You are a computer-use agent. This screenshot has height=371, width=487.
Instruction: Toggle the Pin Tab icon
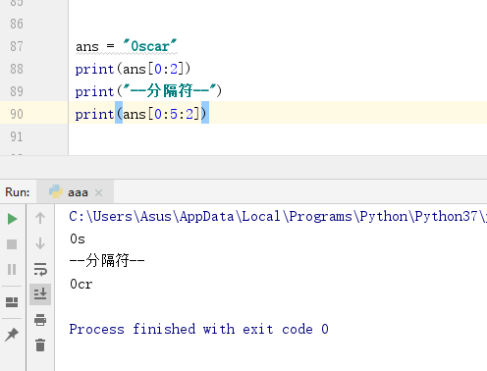tap(12, 335)
